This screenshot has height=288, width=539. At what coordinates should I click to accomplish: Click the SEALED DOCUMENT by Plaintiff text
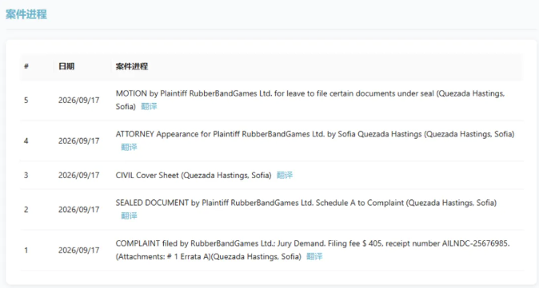[306, 203]
